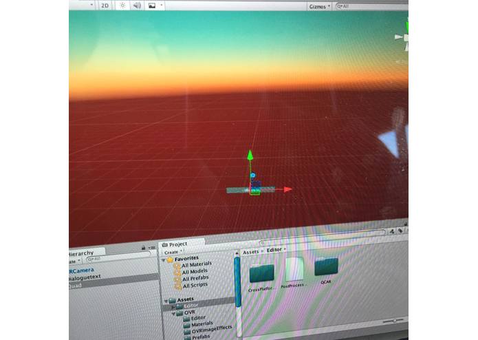This screenshot has width=478, height=340.
Task: Click search icon beside All Materials
Action: coord(177,266)
